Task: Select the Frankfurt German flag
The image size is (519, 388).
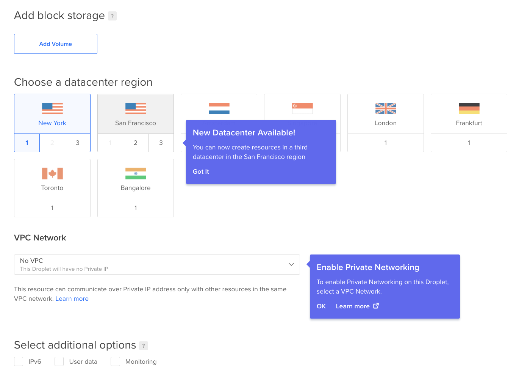Action: [469, 108]
